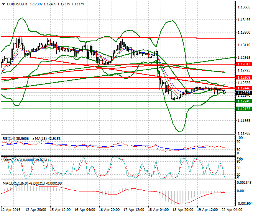Click the Stochastic scale value 50
The height and width of the screenshot is (214, 253).
[x=239, y=168]
